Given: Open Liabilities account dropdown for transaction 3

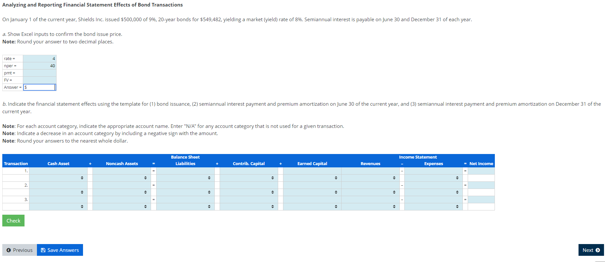Looking at the screenshot, I should tap(185, 207).
